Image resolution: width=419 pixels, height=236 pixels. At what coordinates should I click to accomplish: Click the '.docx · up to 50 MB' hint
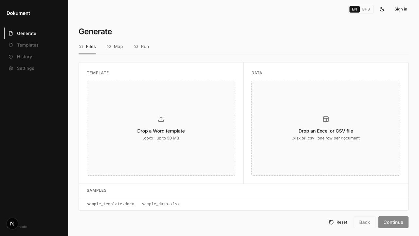point(161,138)
